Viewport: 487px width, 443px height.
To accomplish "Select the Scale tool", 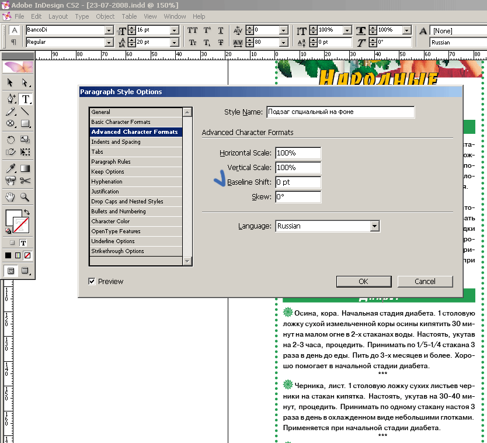I will point(25,140).
